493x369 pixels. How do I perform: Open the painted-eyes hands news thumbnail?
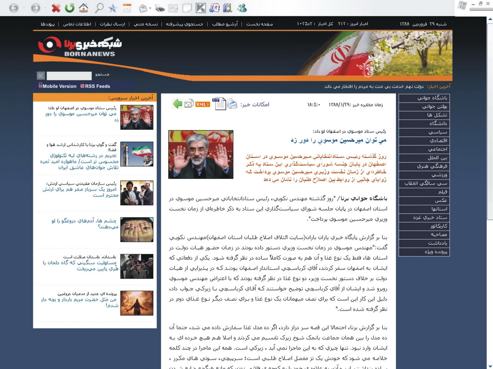tap(137, 230)
